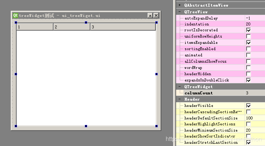Screen dimensions: 265x146
Task: Click the shade arrow button in the form title bar
Action: 150,15
